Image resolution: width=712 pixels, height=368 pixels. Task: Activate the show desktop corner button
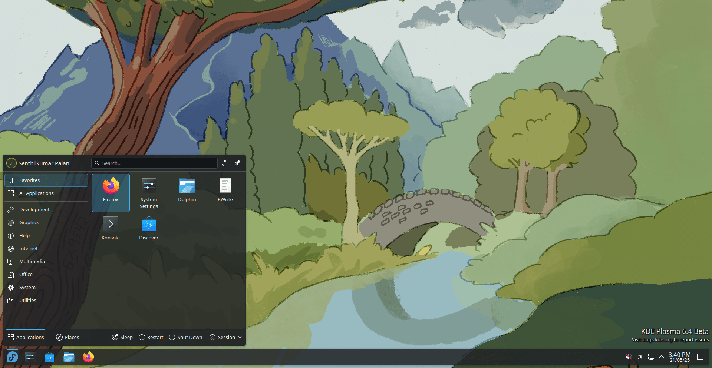tap(700, 357)
